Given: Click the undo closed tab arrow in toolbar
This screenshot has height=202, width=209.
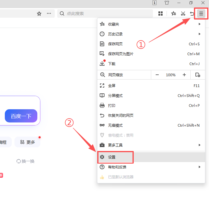Looking at the screenshot, I should [192, 14].
